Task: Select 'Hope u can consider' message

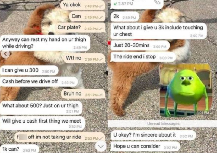Action: point(145,147)
